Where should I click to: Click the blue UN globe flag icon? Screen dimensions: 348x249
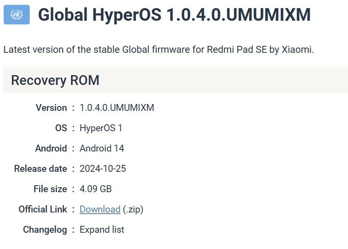tap(16, 15)
